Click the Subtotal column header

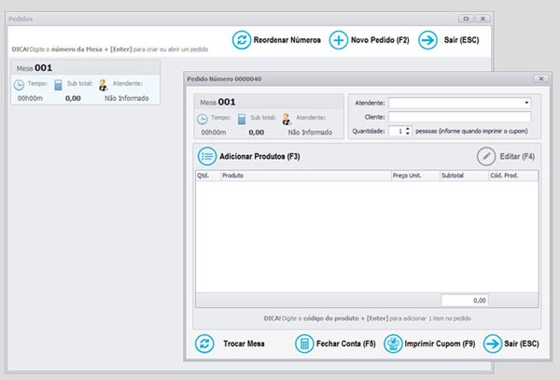464,176
